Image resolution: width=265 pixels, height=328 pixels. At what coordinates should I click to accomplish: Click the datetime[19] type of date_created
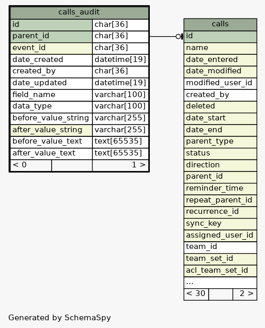pos(120,60)
